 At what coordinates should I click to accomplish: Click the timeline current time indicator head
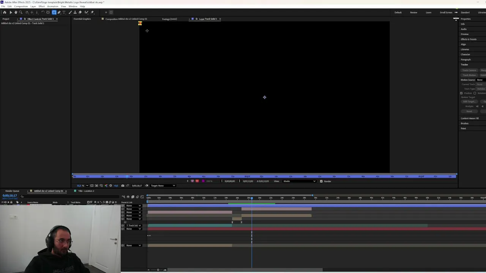[x=251, y=198]
